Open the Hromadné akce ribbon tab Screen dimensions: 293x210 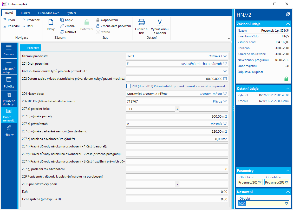click(48, 13)
